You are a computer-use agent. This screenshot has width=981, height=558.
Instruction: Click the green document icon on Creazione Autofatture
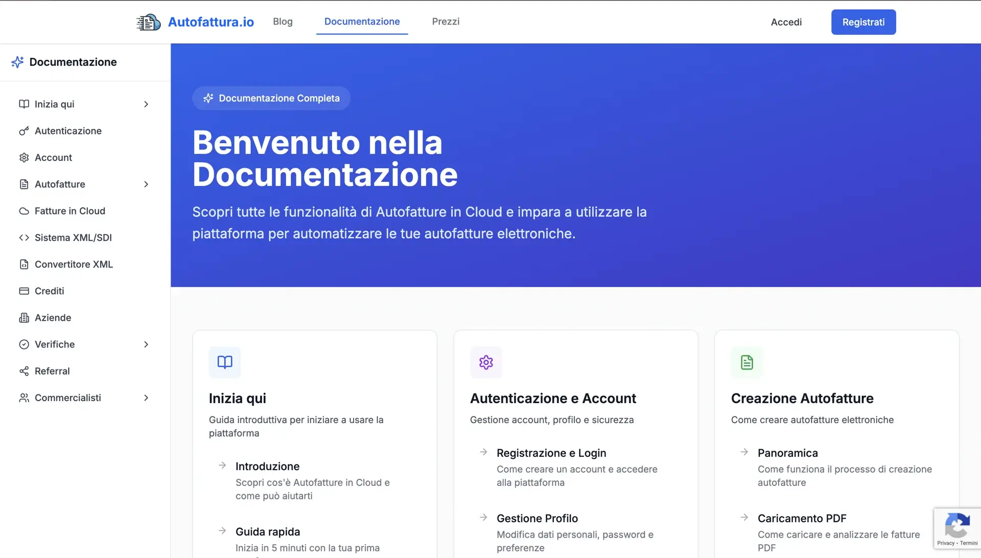(746, 362)
